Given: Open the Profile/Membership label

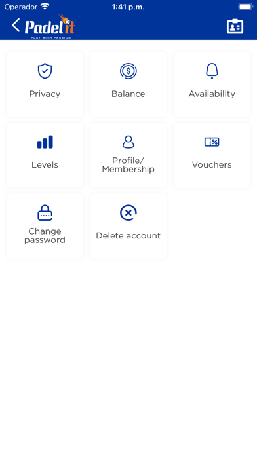Looking at the screenshot, I should [128, 164].
